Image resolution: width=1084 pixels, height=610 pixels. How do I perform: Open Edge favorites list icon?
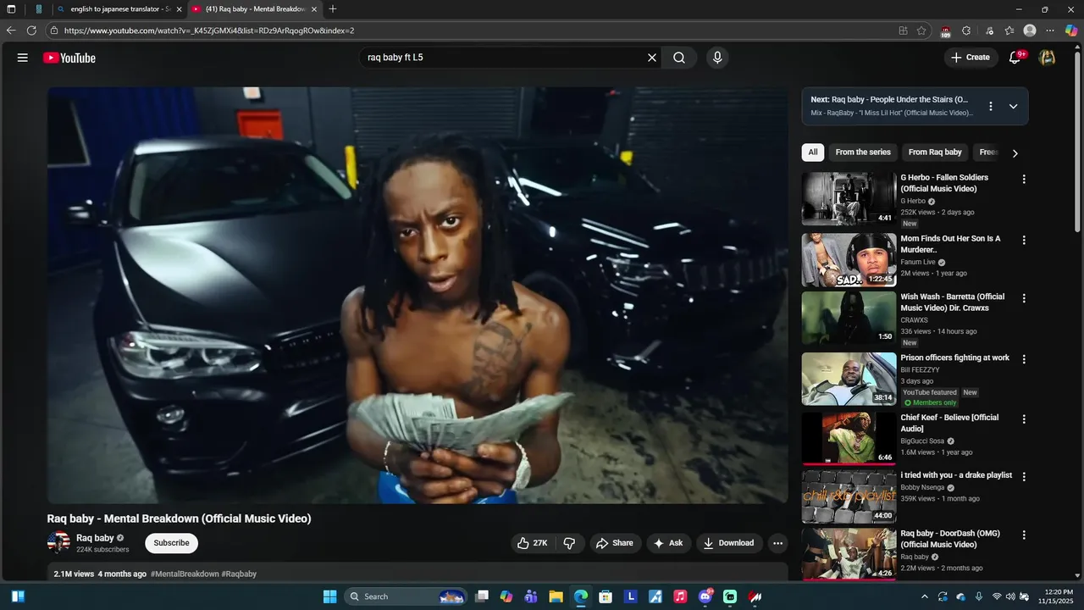point(1009,30)
